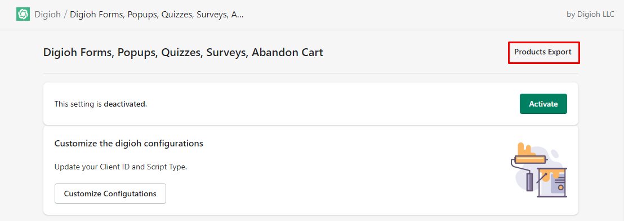The image size is (624, 221).
Task: Click the roller handle in the illustration
Action: click(x=530, y=182)
